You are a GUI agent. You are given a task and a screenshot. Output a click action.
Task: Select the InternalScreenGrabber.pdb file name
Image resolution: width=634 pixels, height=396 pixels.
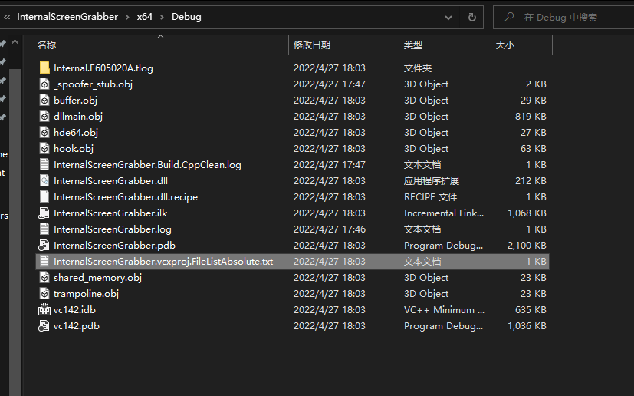(114, 246)
